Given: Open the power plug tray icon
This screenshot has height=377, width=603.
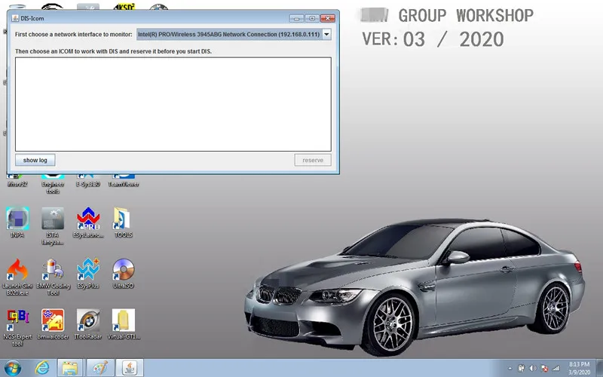Looking at the screenshot, I should (x=521, y=368).
